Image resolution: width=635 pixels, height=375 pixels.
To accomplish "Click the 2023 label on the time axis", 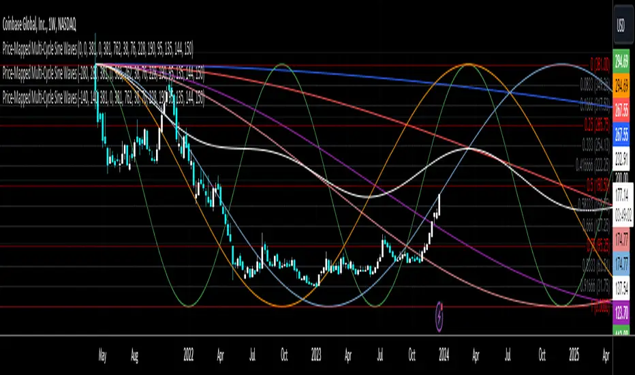I will coord(316,356).
